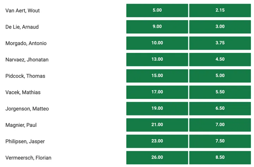The image size is (254, 167).
Task: Choose the 17.00 odds for Vacek
Action: tap(157, 92)
